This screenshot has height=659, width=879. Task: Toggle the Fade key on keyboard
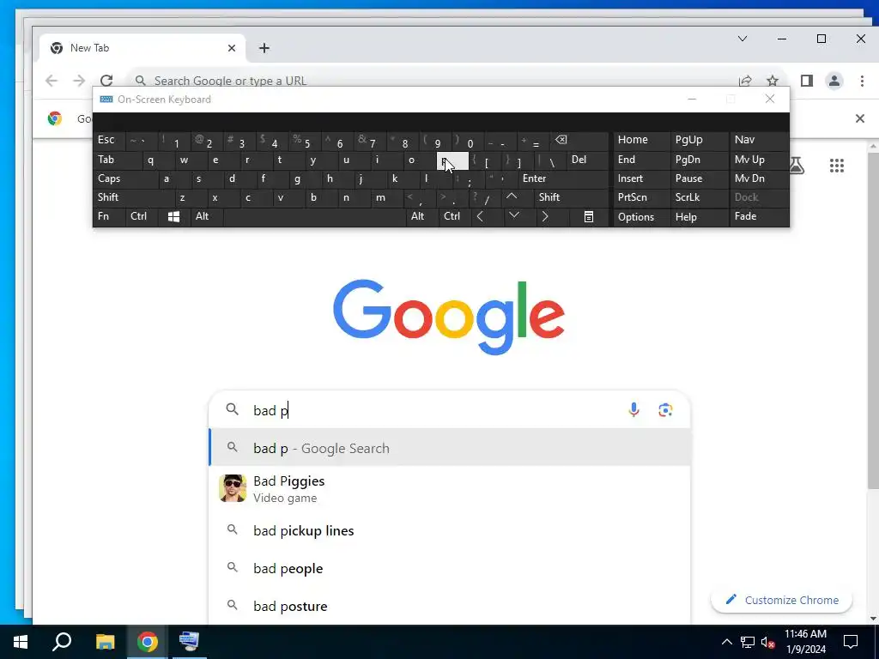point(759,216)
